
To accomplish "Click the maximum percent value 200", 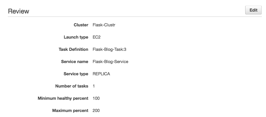I will pos(96,111).
